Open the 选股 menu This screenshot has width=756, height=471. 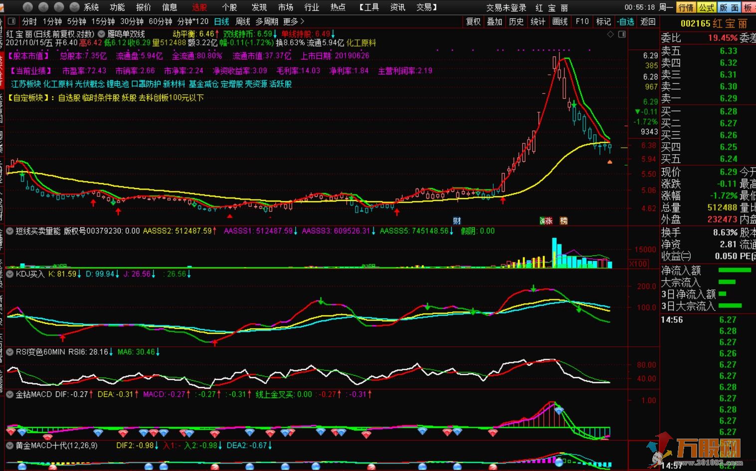(199, 7)
